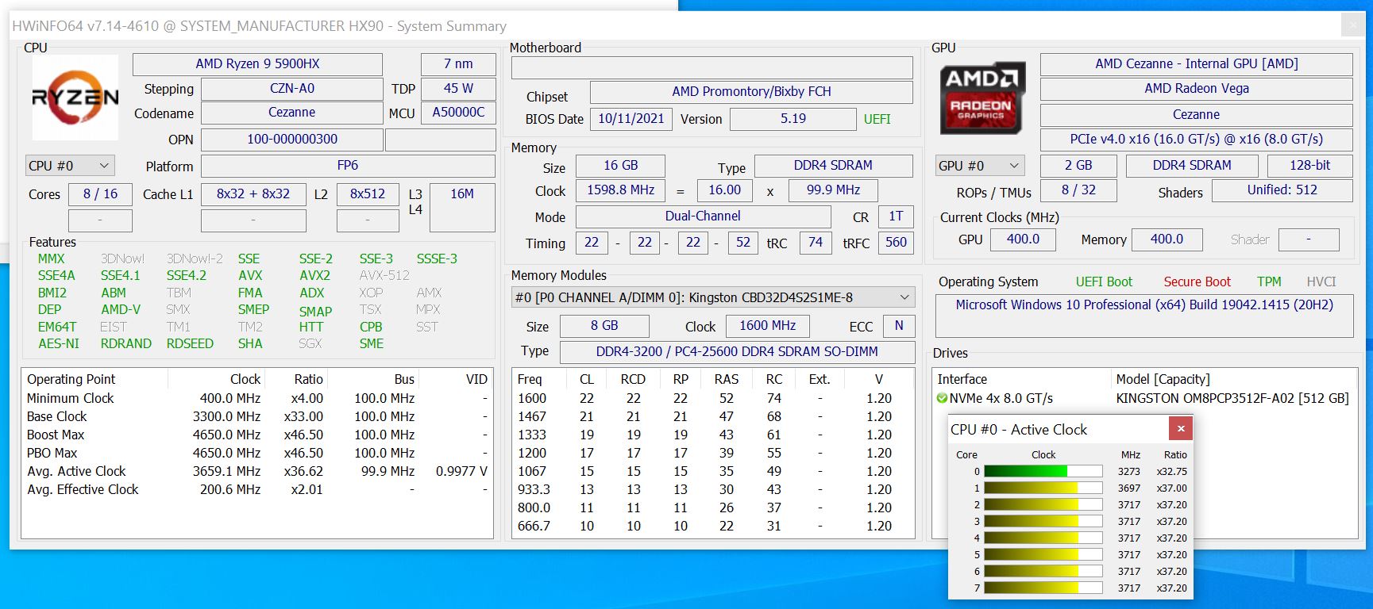Click the tRFC 560 timing field
1373x609 pixels.
click(x=896, y=243)
